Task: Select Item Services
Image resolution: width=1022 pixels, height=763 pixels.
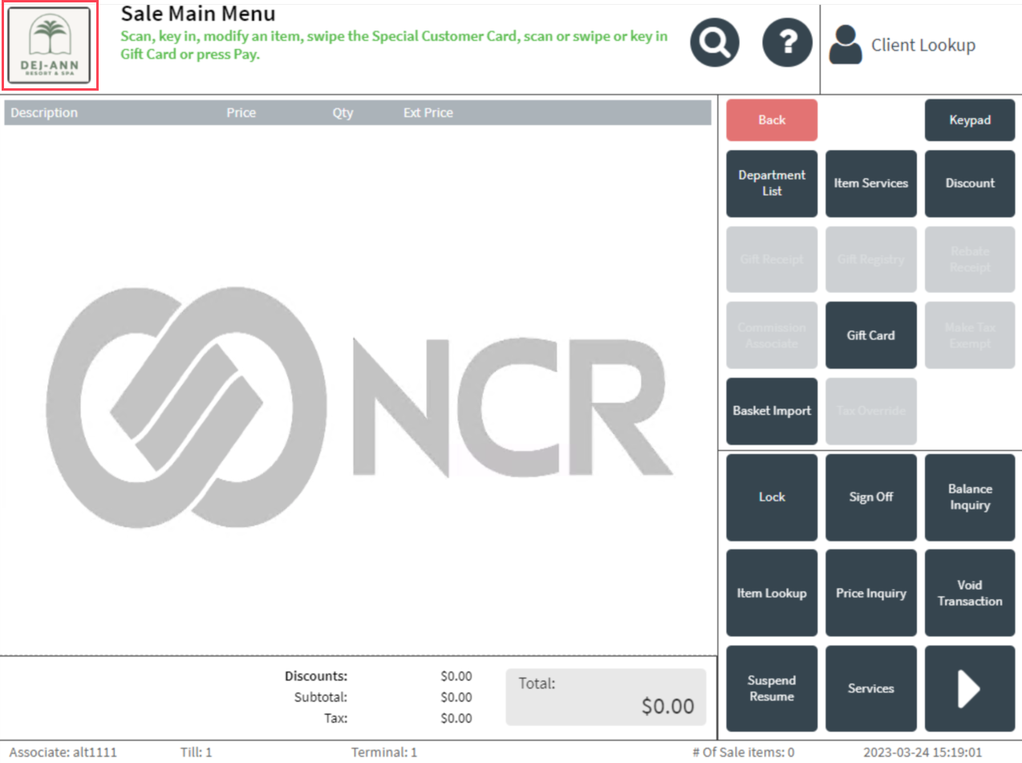Action: coord(870,184)
